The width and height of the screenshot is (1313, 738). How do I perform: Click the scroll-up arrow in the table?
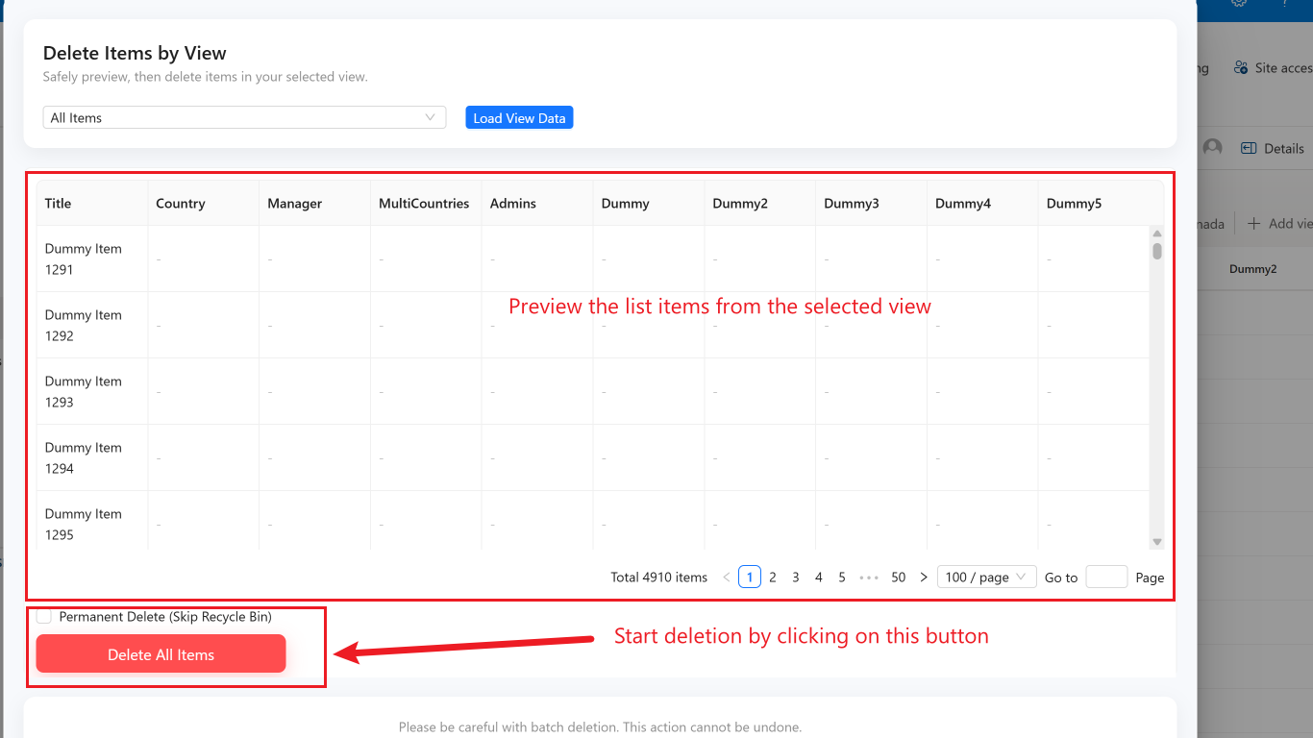(x=1157, y=234)
